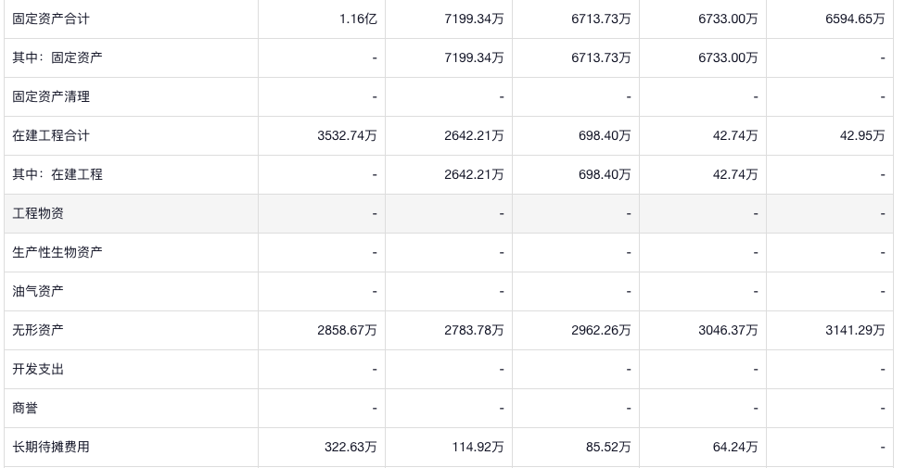Select the 3141.29万 intangible assets cell

click(x=855, y=330)
